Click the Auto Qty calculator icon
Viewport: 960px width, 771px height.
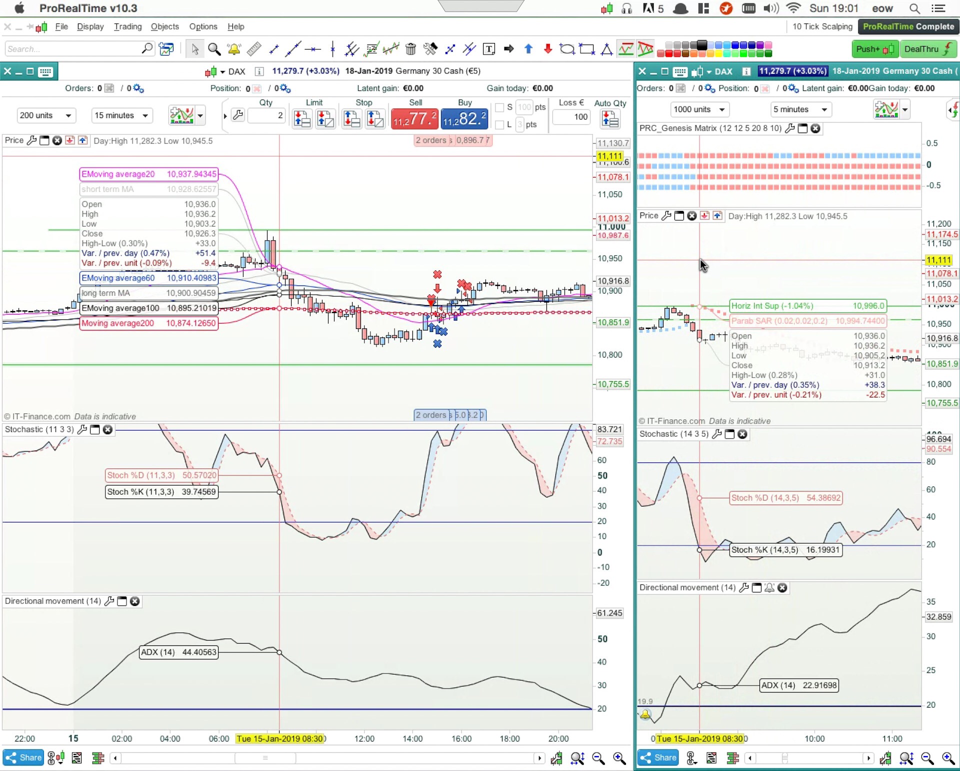coord(610,118)
